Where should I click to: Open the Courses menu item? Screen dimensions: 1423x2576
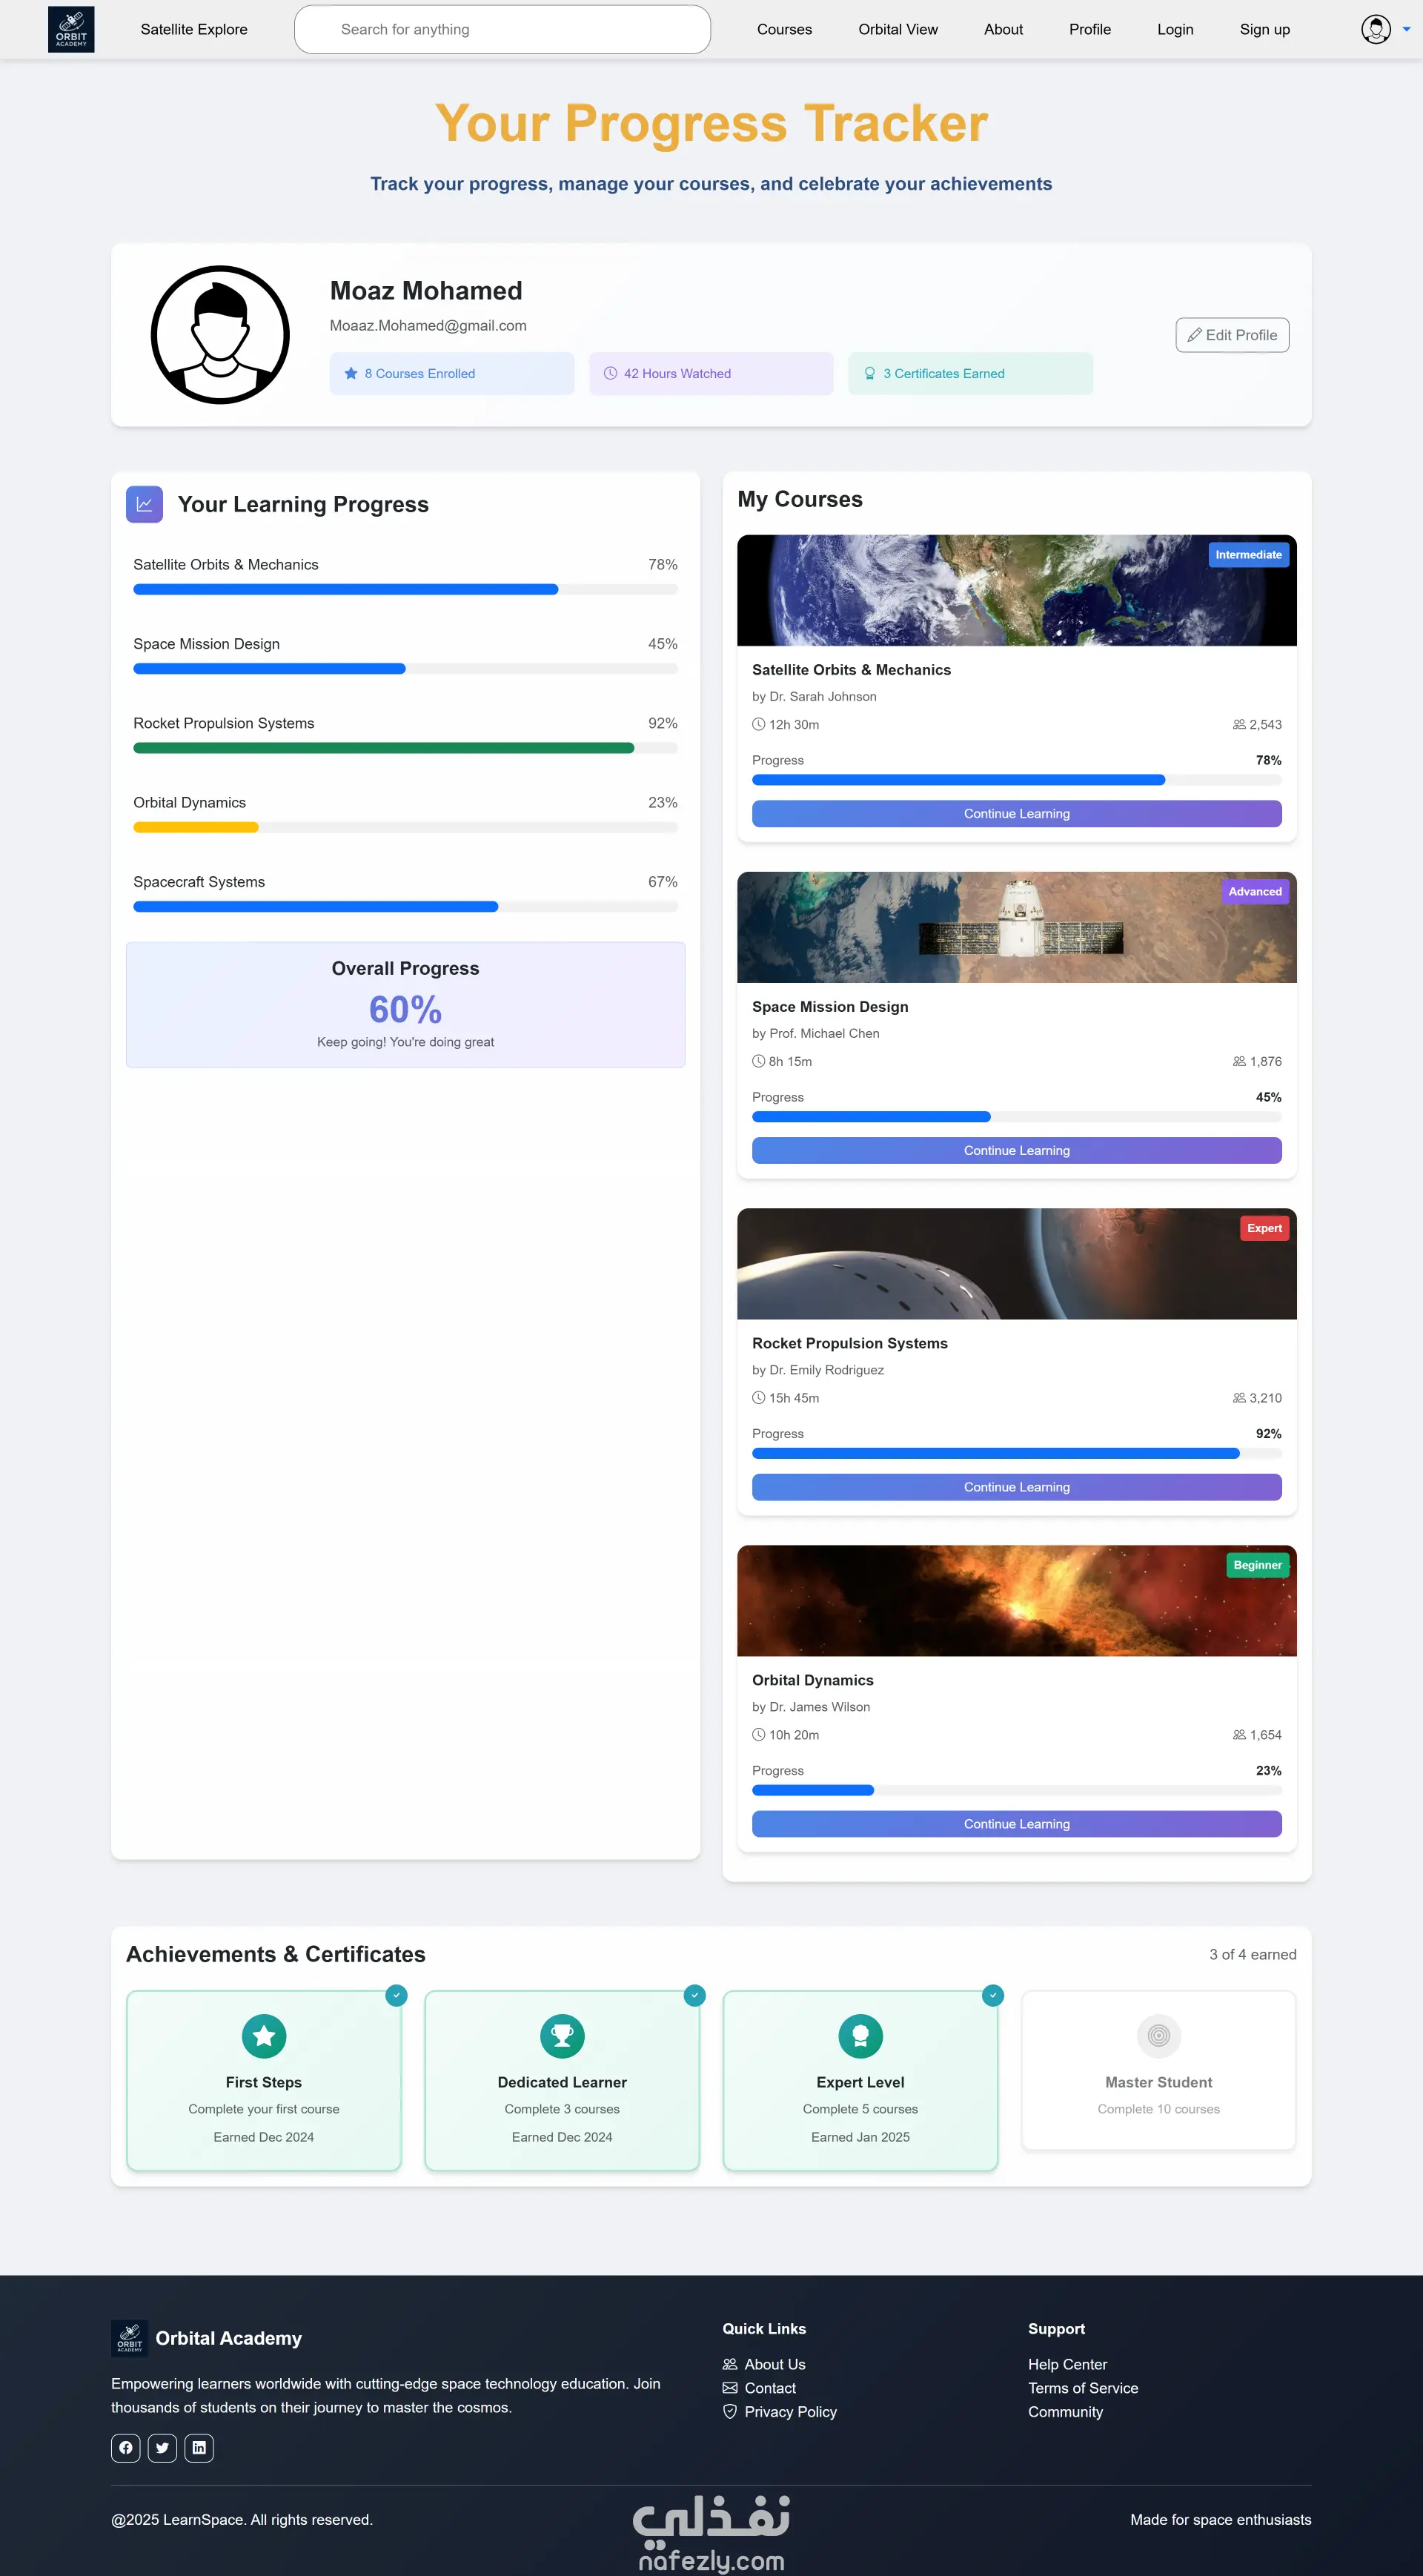click(784, 29)
